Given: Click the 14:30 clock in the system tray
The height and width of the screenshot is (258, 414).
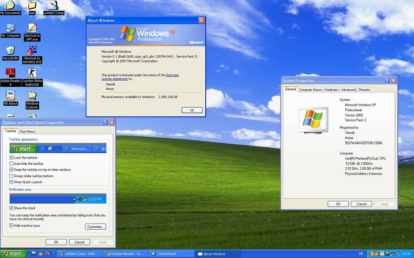Looking at the screenshot, I should point(406,254).
